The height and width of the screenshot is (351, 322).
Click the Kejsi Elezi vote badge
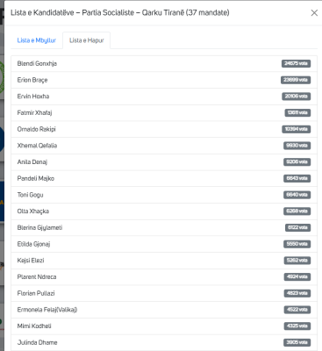[297, 260]
